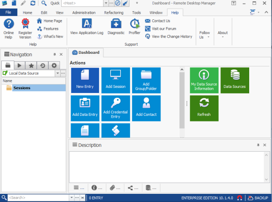
Task: Click Visit our Forum
Action: click(161, 28)
